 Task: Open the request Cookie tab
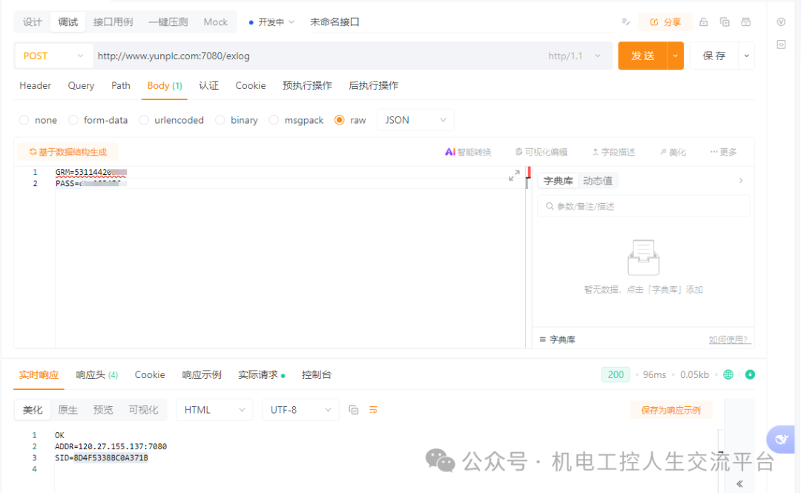pos(251,85)
